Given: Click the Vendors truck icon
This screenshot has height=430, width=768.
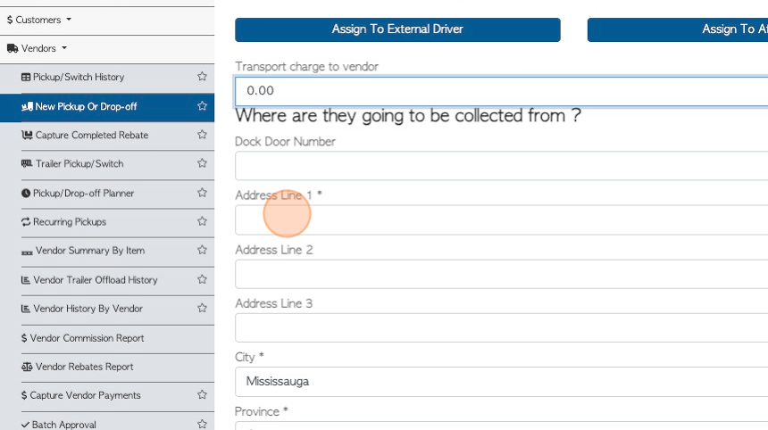Looking at the screenshot, I should click(13, 48).
